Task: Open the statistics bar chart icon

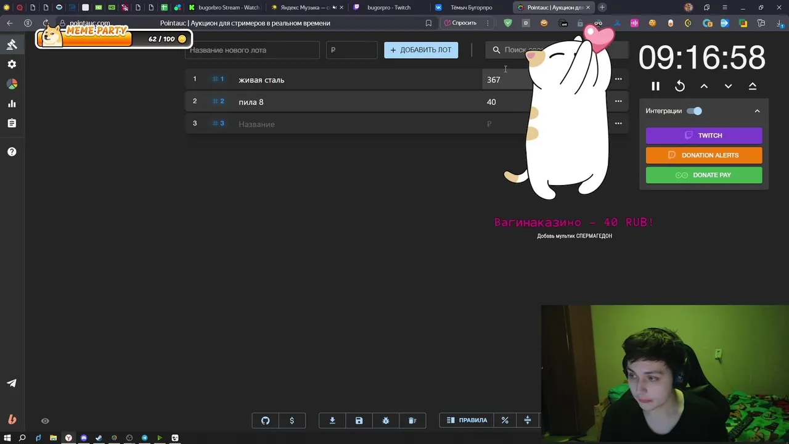Action: tap(12, 104)
